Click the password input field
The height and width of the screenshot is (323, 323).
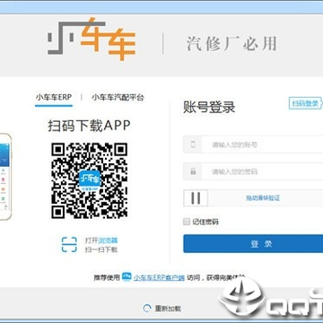point(253,171)
